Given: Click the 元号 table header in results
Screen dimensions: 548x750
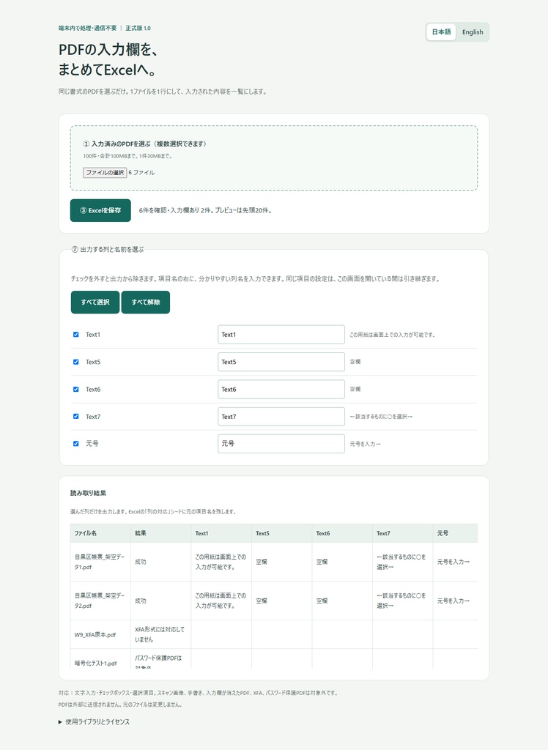Looking at the screenshot, I should point(455,533).
